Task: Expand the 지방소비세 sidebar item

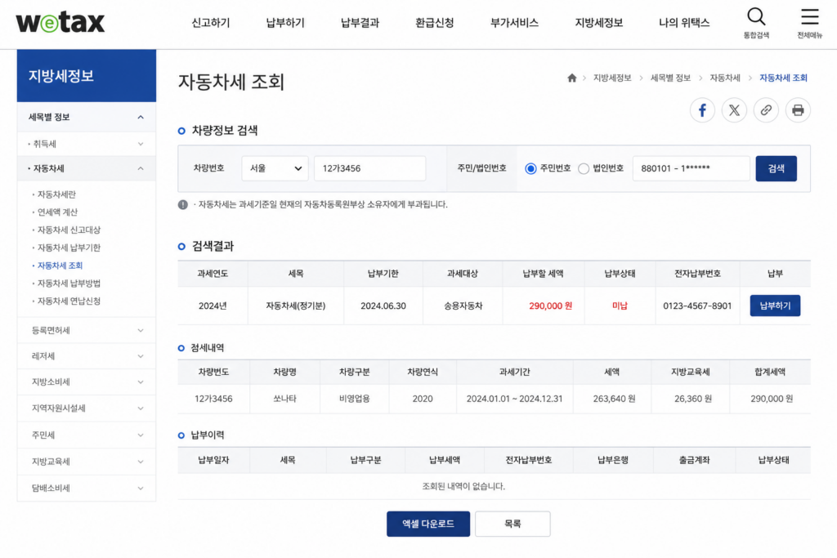Action: click(x=87, y=382)
